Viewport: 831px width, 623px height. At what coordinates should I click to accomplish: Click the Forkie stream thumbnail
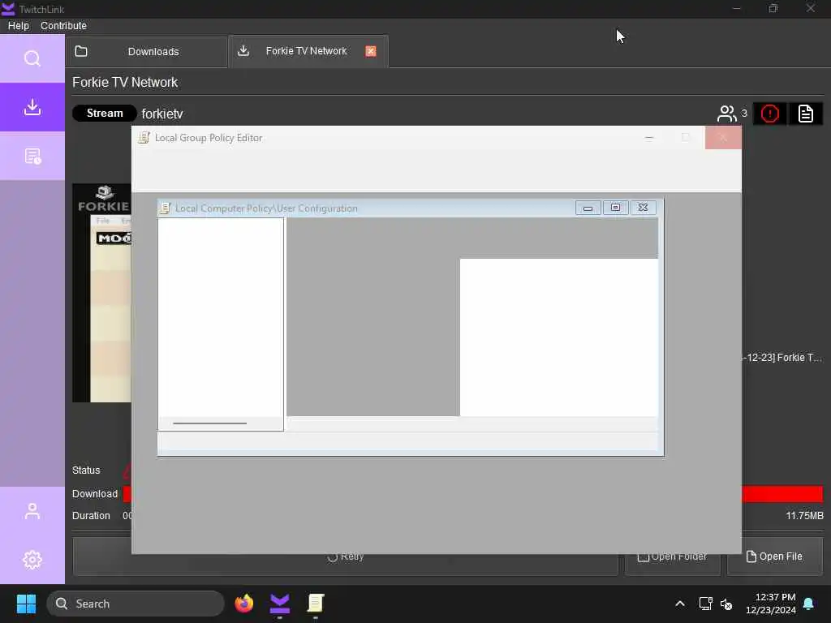coord(101,292)
